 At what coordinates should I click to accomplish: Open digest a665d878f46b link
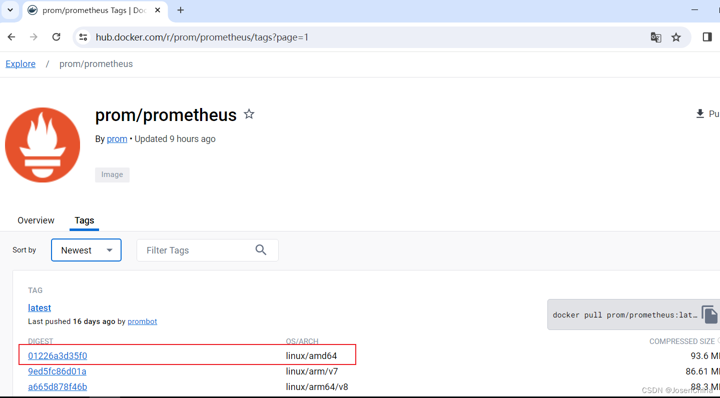click(x=58, y=387)
